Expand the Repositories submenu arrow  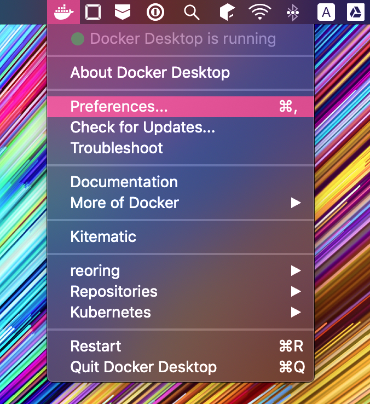296,291
